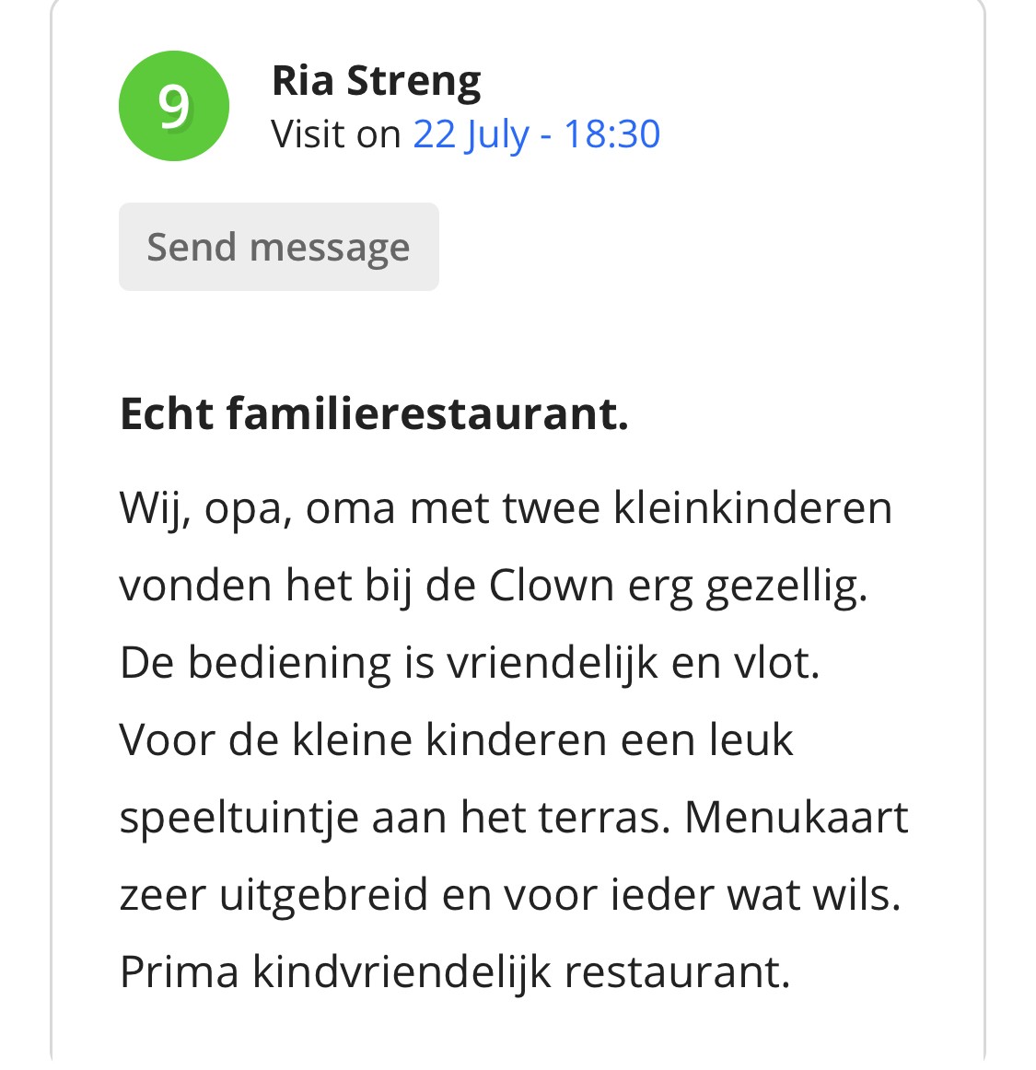This screenshot has height=1070, width=1036.
Task: Click the line Voor de kleine kinderen
Action: [x=456, y=739]
